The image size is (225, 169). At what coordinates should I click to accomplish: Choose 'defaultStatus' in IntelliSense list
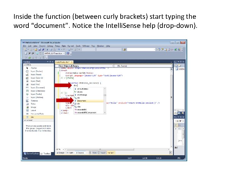pos(89,89)
